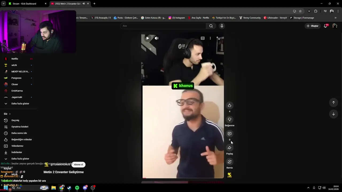Bookmark this page with the star icon
Image resolution: width=342 pixels, height=192 pixels.
pyautogui.click(x=300, y=11)
